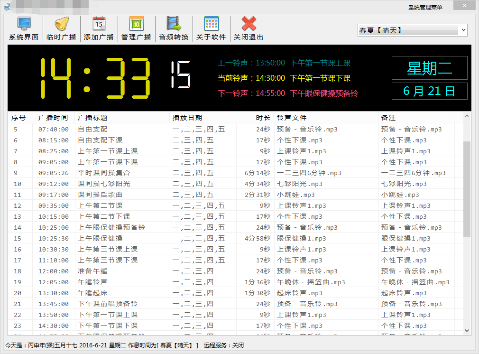The image size is (479, 354).
Task: Open 管理广播 to manage broadcasts
Action: [136, 28]
